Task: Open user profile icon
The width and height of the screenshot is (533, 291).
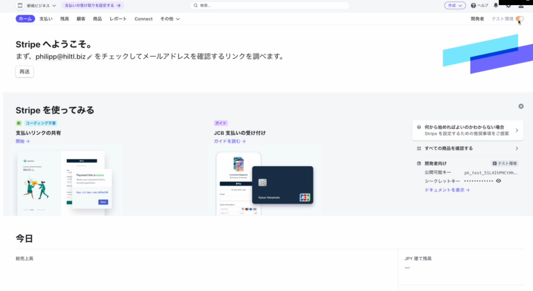Action: (521, 6)
